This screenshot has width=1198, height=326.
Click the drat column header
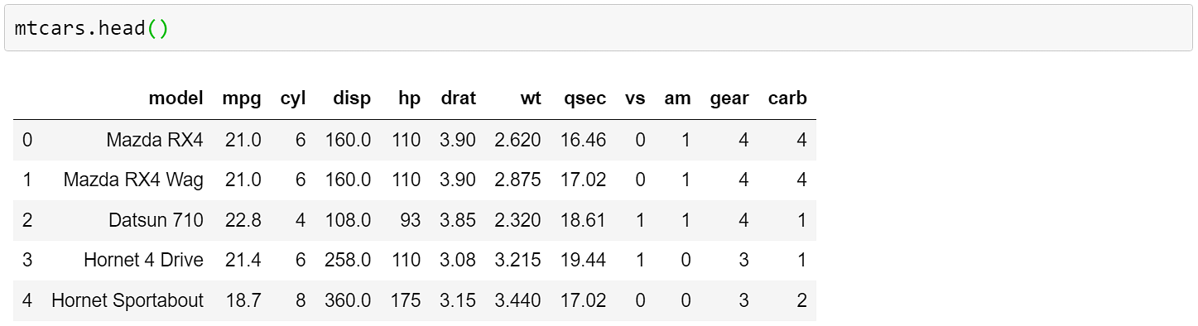(x=459, y=98)
